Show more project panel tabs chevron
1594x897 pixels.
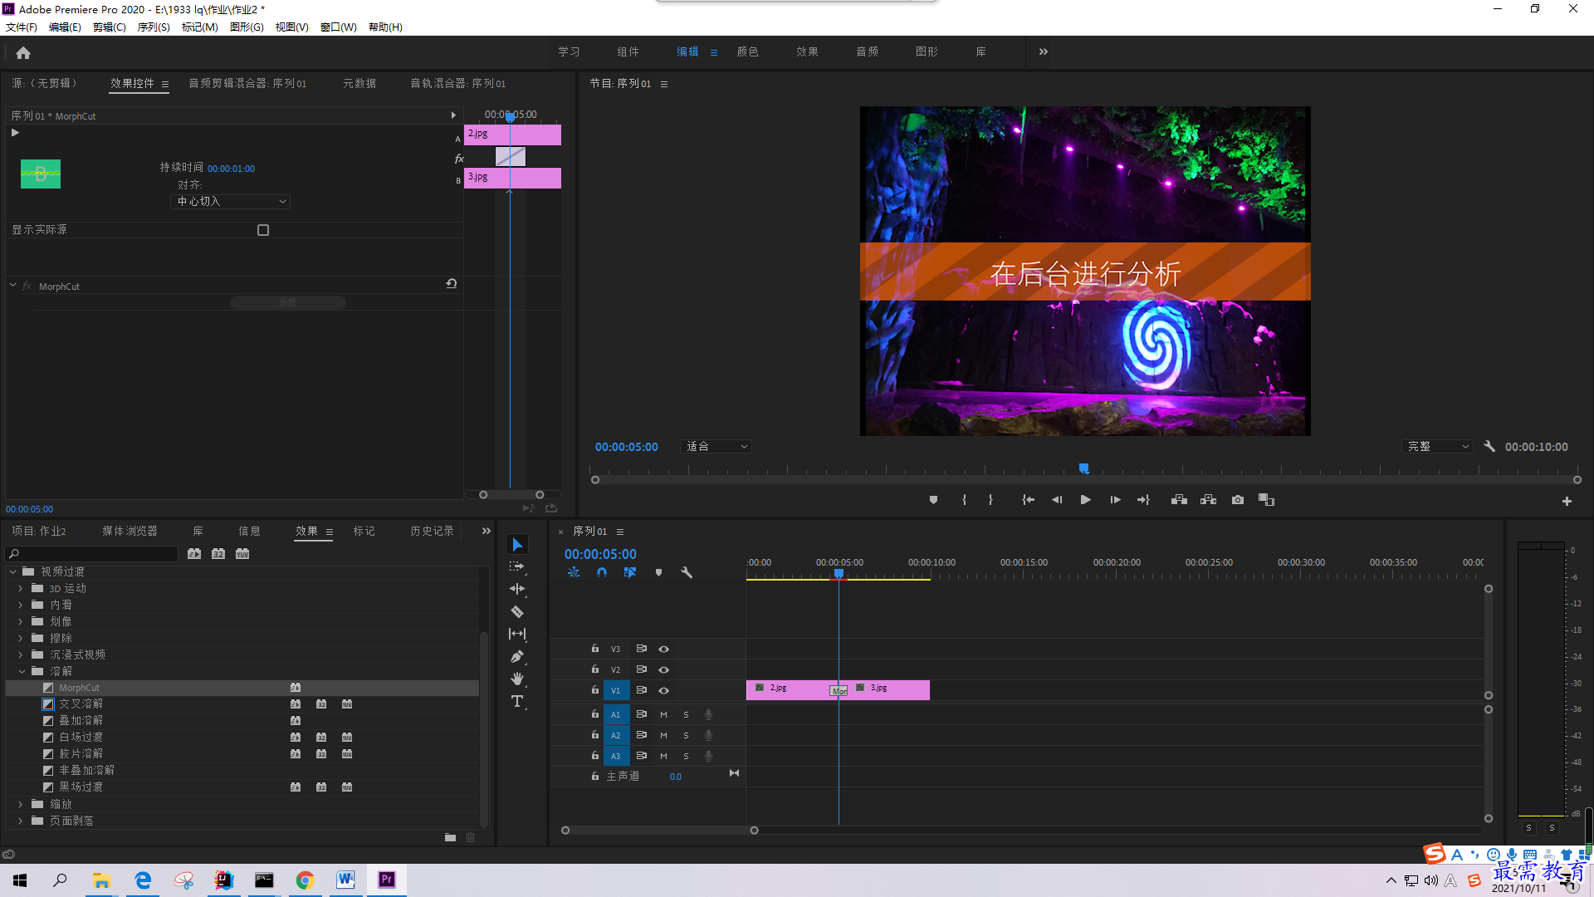coord(487,531)
